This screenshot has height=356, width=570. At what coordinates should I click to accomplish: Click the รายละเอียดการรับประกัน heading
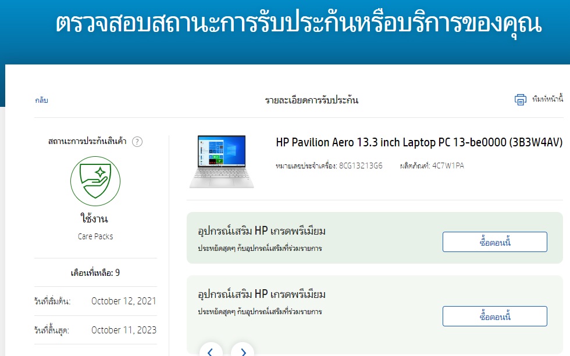point(312,100)
